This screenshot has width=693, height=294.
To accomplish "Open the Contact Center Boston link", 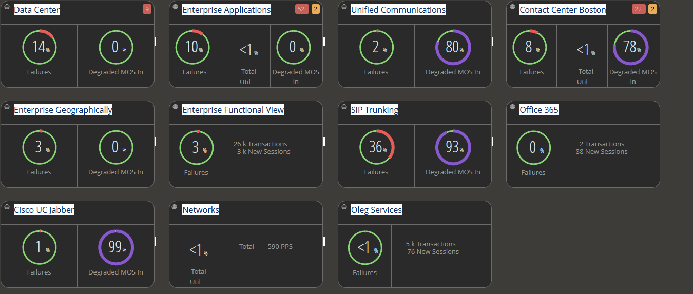I will pyautogui.click(x=563, y=10).
